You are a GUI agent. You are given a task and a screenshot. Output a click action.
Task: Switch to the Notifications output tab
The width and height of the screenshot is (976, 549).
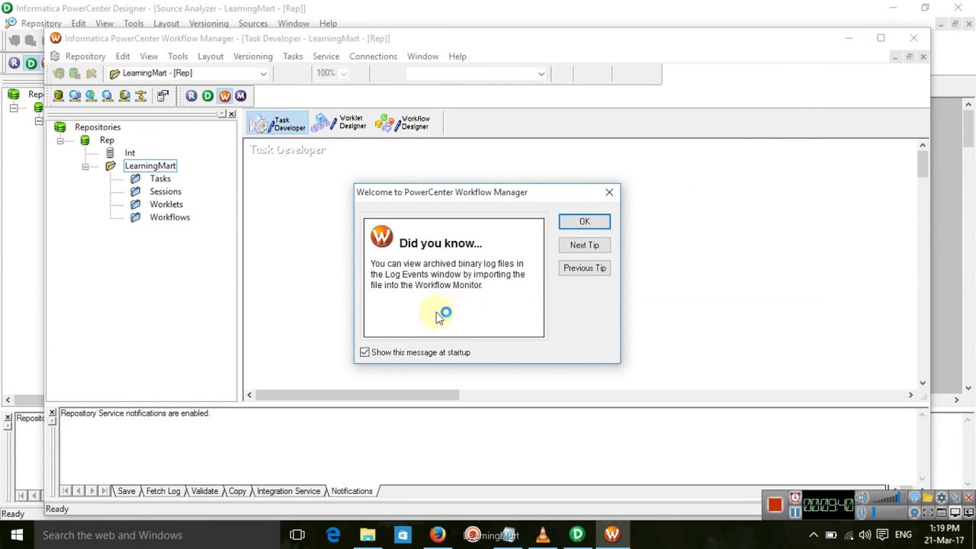click(x=352, y=491)
